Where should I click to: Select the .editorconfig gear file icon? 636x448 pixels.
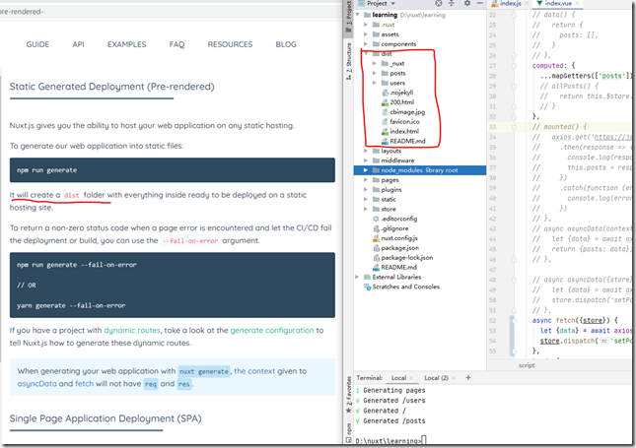click(x=376, y=219)
